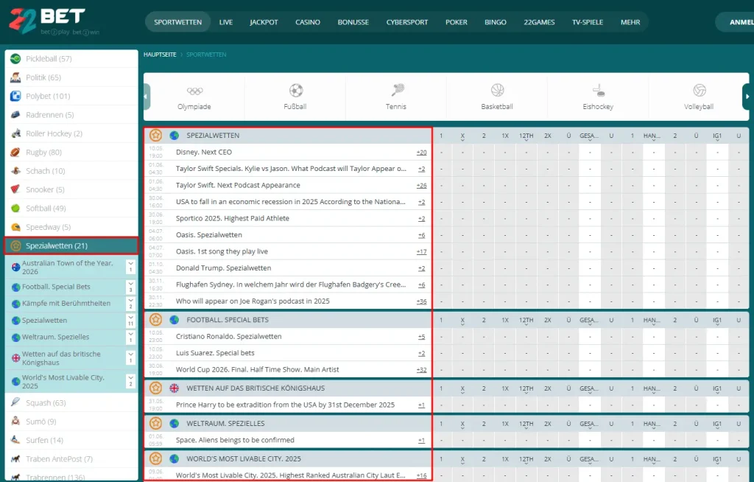Screen dimensions: 754x482
Task: Open Cristiano Ronaldo. Spezialwetten event
Action: tap(229, 337)
